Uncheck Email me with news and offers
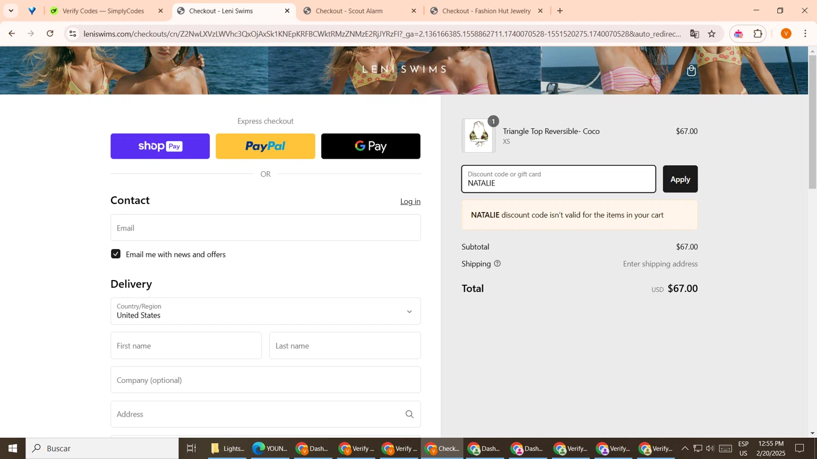This screenshot has width=817, height=459. 115,254
